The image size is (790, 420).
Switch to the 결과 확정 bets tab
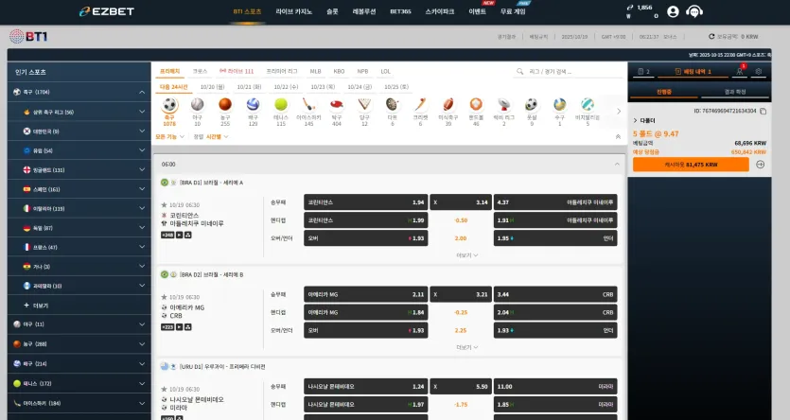[735, 92]
